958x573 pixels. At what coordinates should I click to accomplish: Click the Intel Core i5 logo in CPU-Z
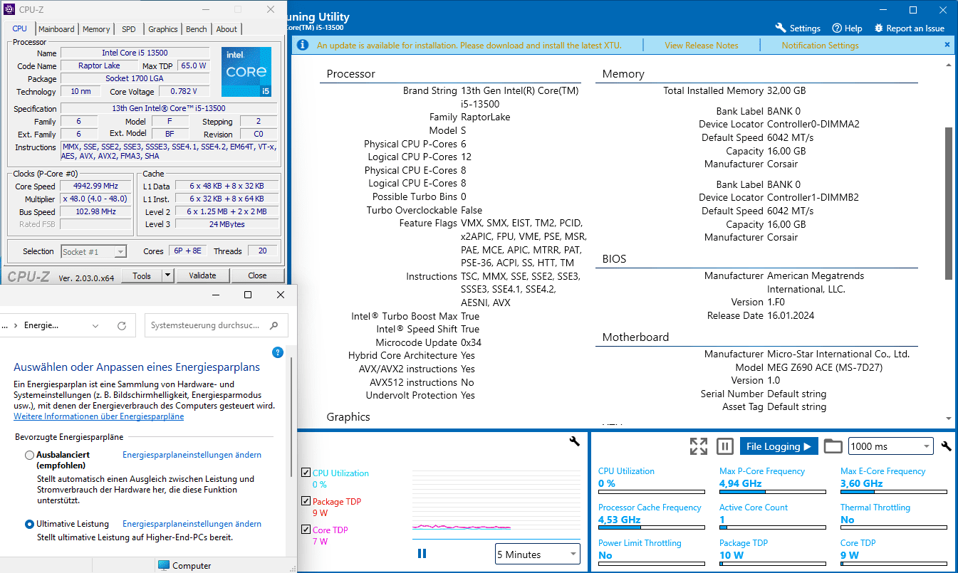tap(246, 71)
